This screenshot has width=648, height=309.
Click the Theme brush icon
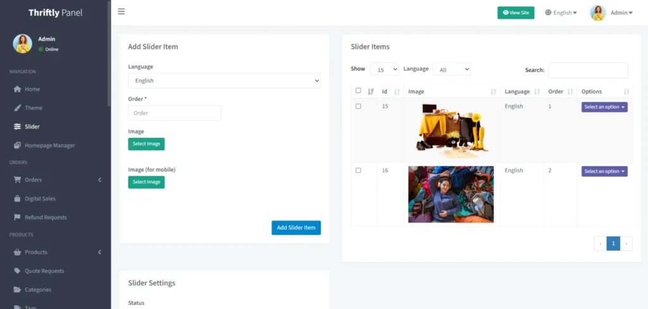pos(18,108)
